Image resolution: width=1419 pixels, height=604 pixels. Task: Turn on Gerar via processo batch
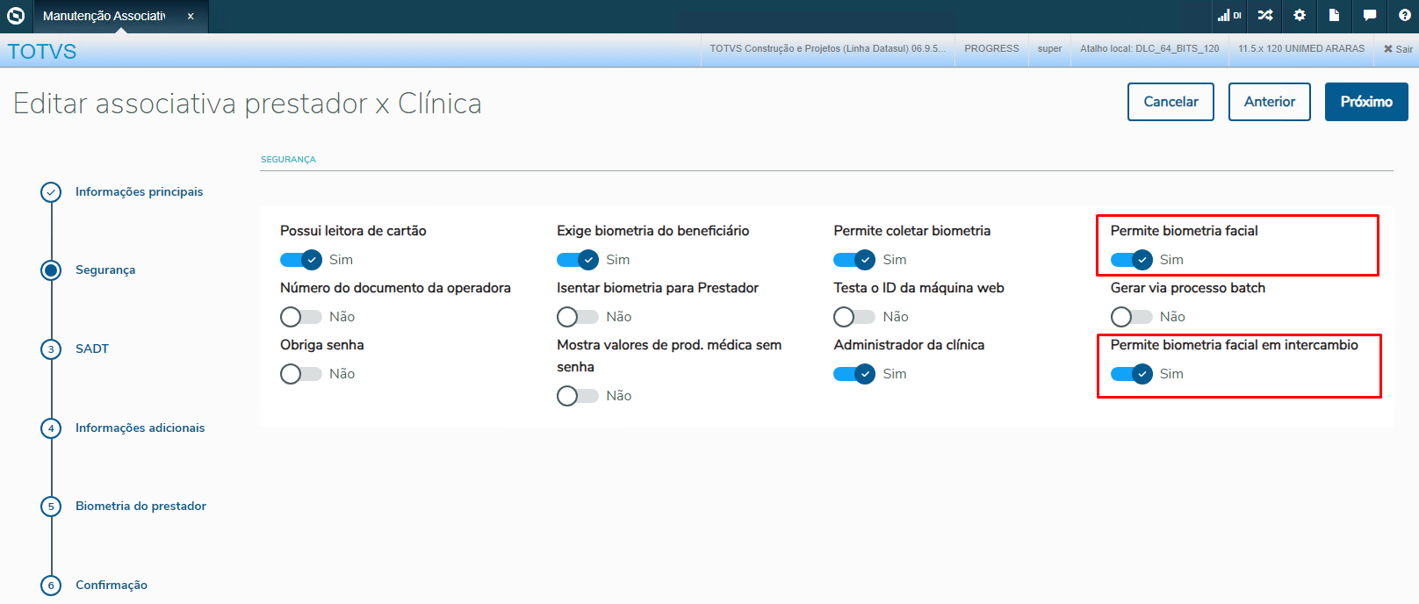click(1132, 317)
